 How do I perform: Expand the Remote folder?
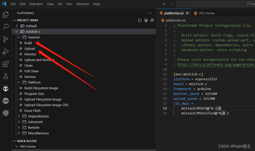19,128
